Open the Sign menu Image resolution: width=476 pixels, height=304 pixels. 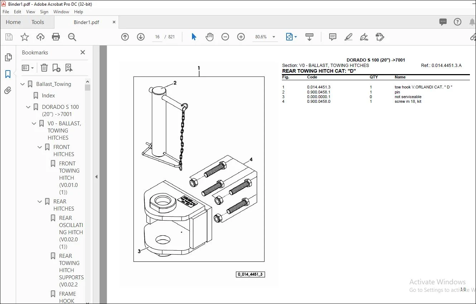(x=44, y=12)
